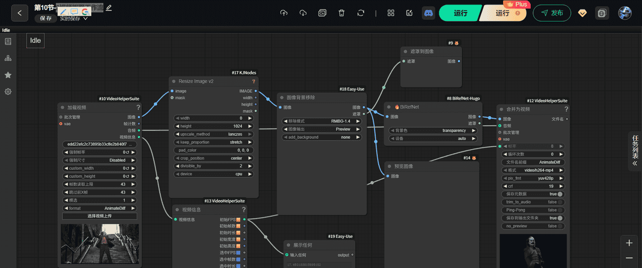Viewport: 642px width, 268px height.
Task: Click the 选择视频上传 button
Action: tap(99, 216)
